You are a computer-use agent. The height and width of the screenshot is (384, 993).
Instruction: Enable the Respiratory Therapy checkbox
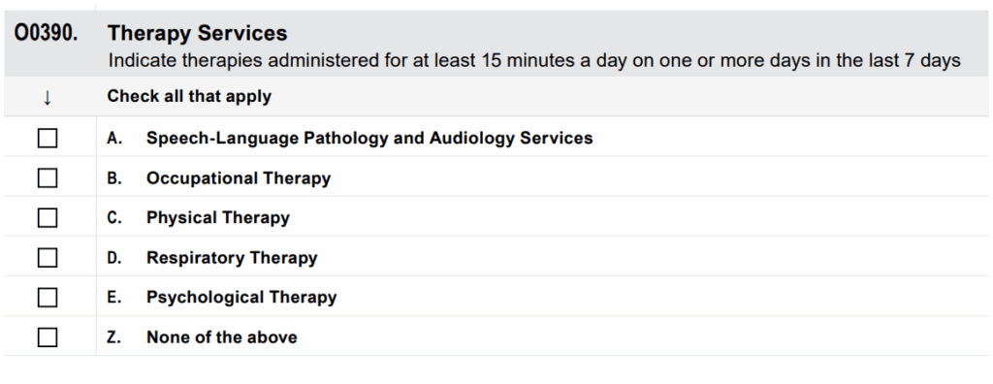[48, 258]
